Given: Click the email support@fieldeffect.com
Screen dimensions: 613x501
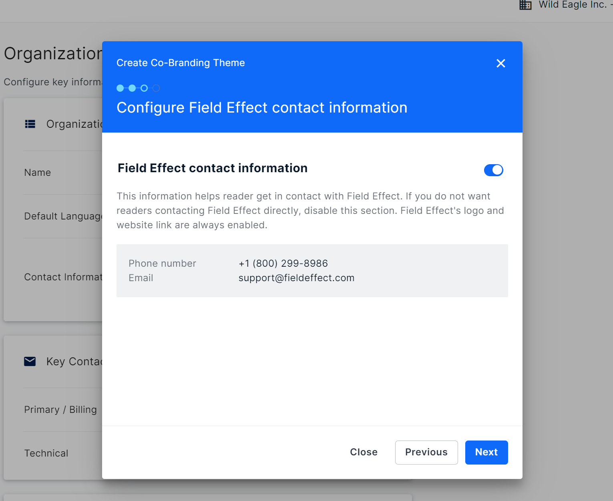Looking at the screenshot, I should point(296,278).
